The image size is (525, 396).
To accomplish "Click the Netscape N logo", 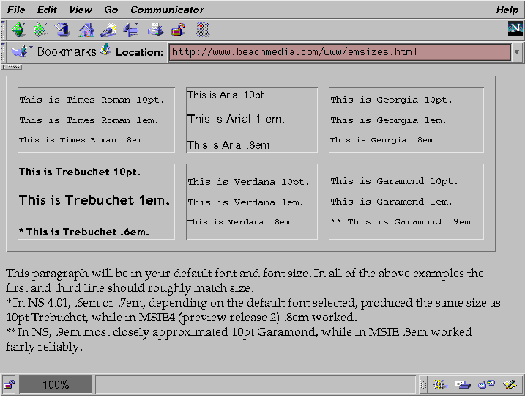I will click(x=515, y=29).
